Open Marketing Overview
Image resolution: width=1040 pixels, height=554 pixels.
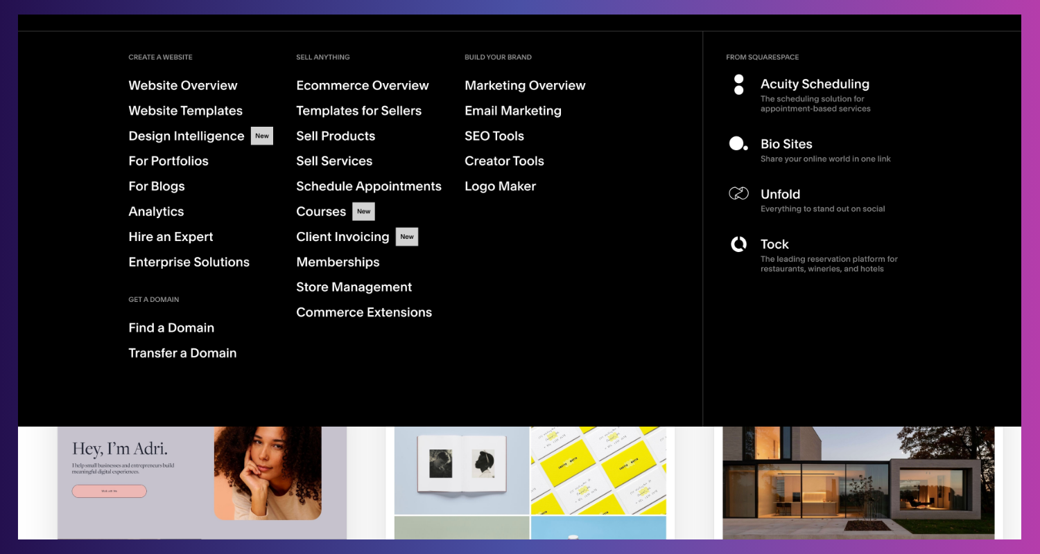525,85
